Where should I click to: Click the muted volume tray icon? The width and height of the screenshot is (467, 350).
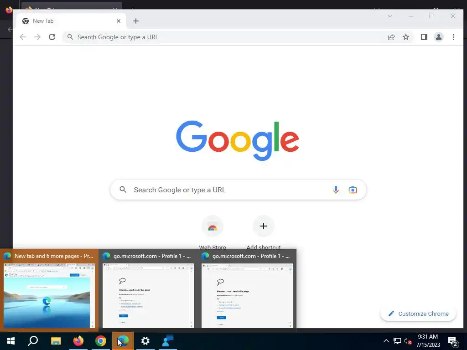pyautogui.click(x=408, y=341)
